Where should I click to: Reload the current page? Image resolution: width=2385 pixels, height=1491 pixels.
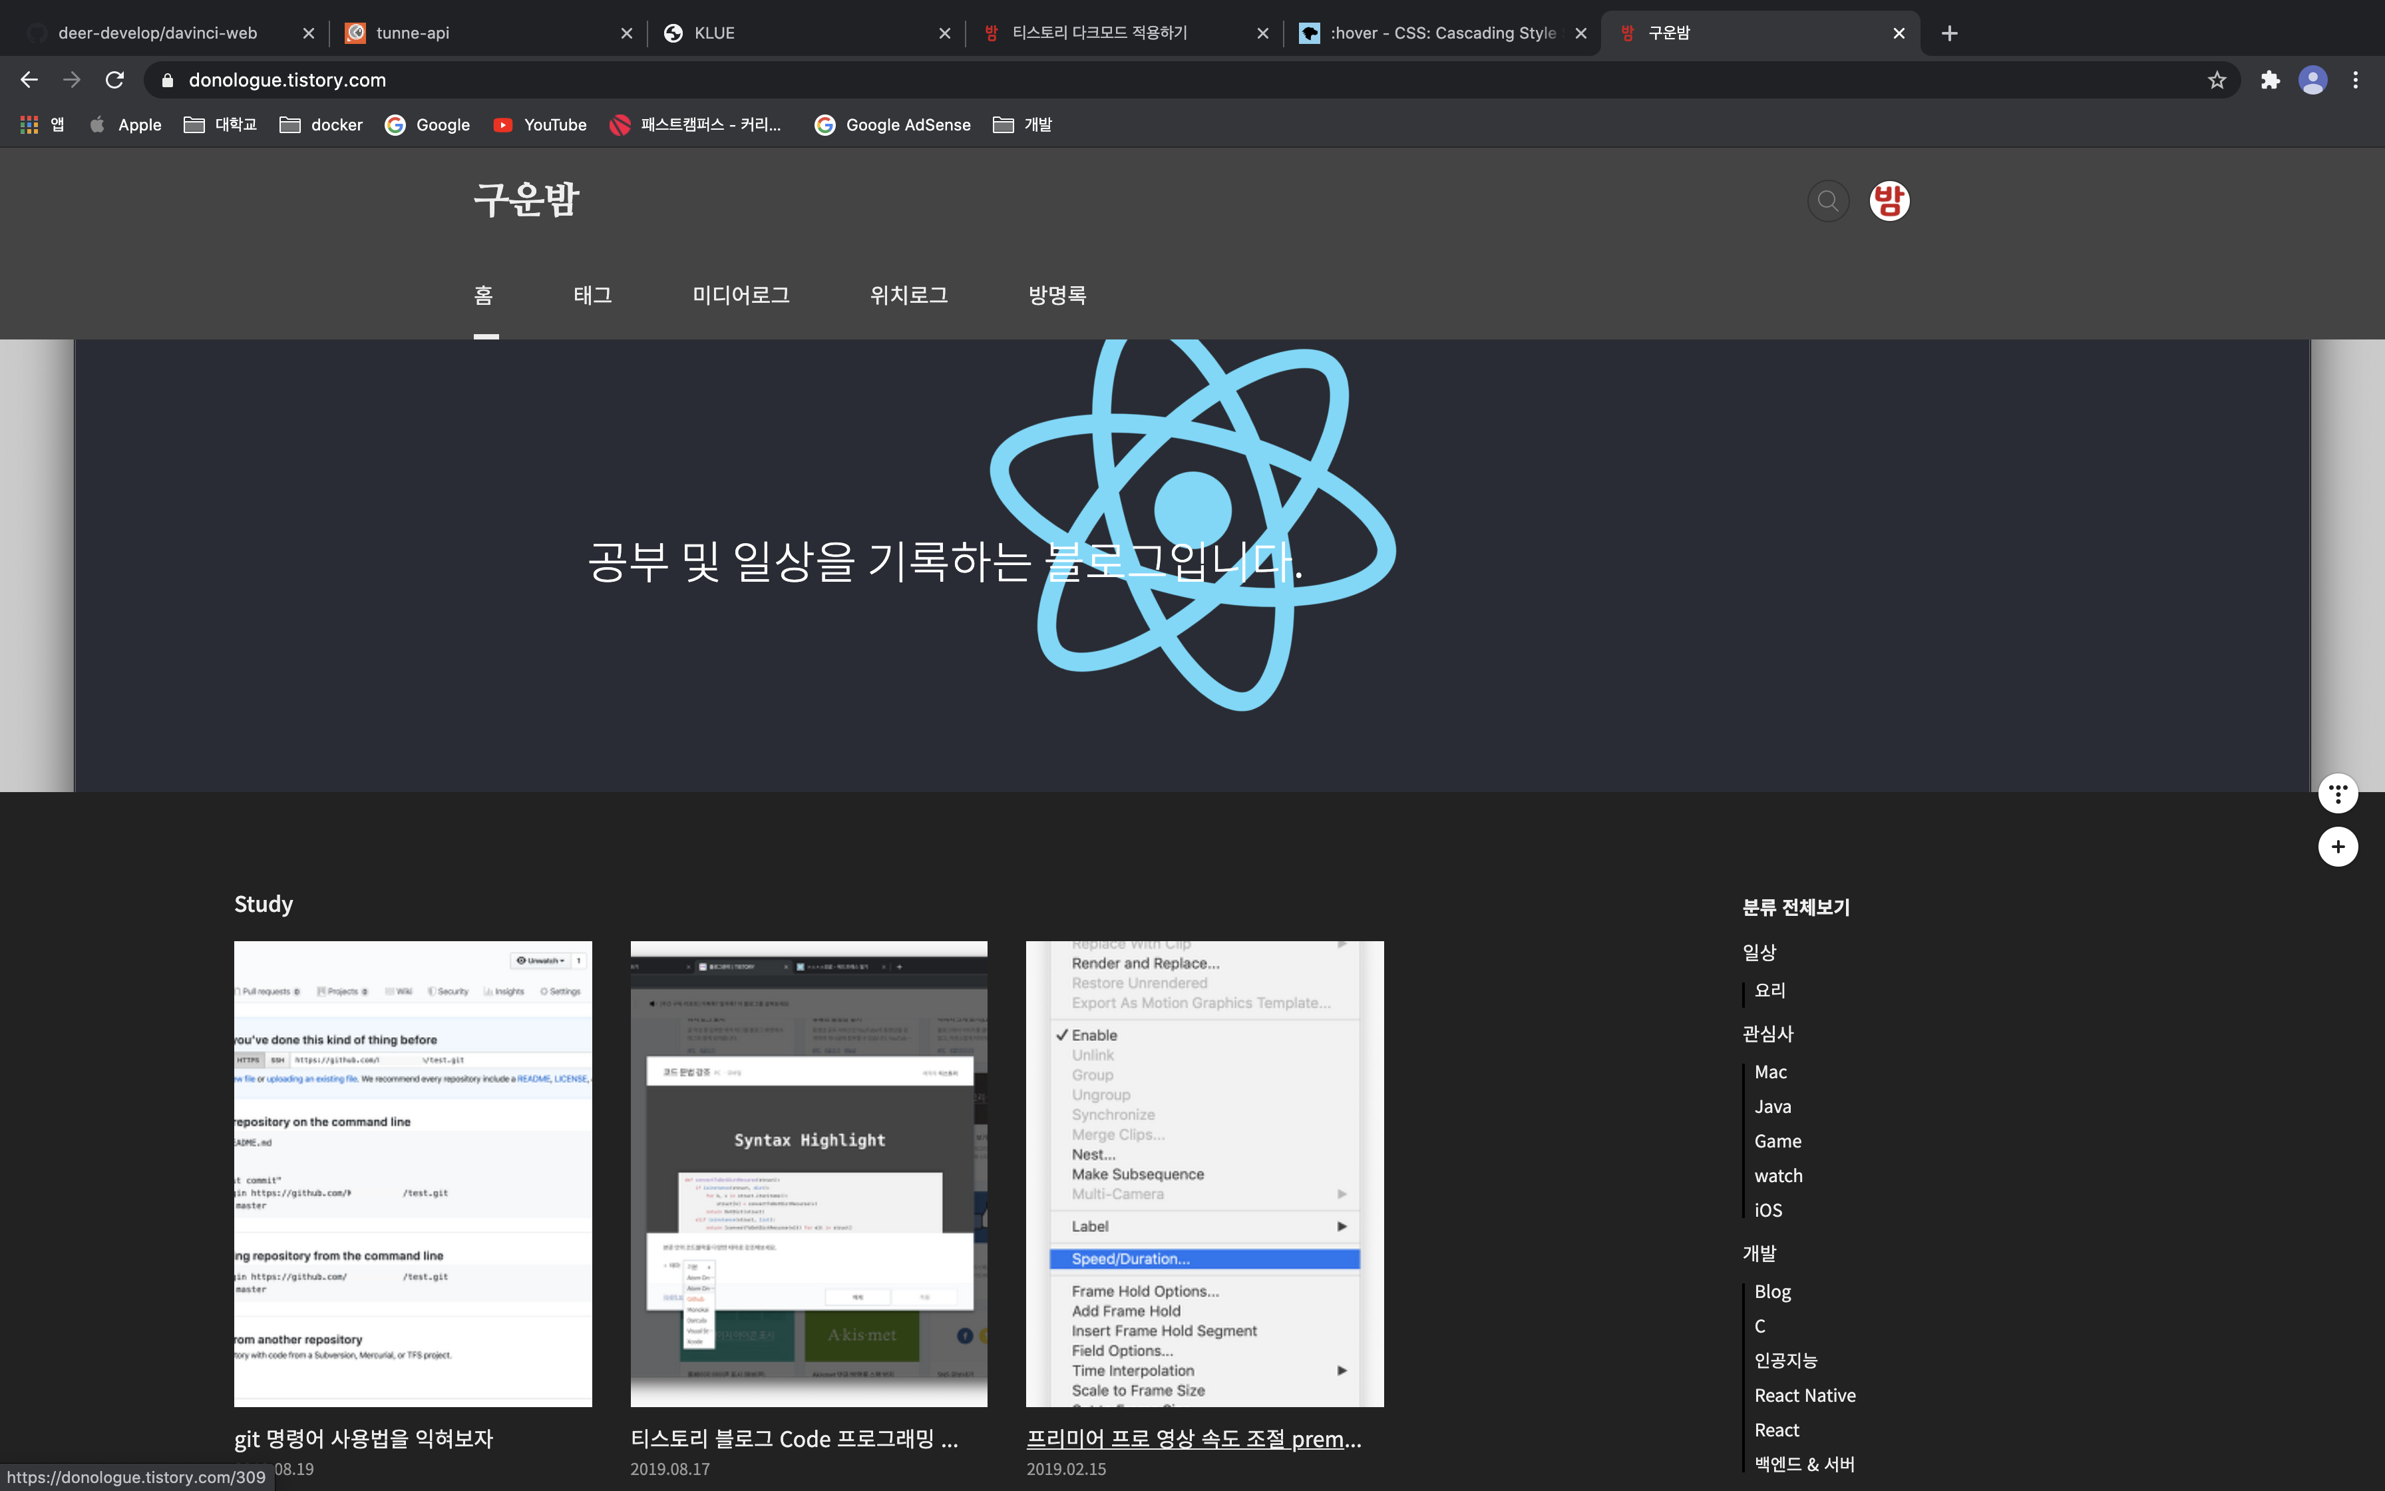click(115, 80)
